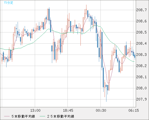Click the green 25-period moving average legend line
149x120 pixels.
[42, 116]
